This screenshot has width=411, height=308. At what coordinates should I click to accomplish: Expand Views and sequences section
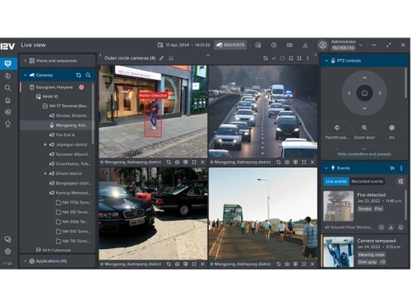25,61
